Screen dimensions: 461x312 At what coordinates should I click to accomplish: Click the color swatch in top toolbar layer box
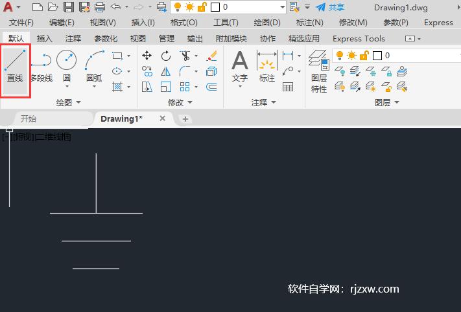[x=215, y=7]
